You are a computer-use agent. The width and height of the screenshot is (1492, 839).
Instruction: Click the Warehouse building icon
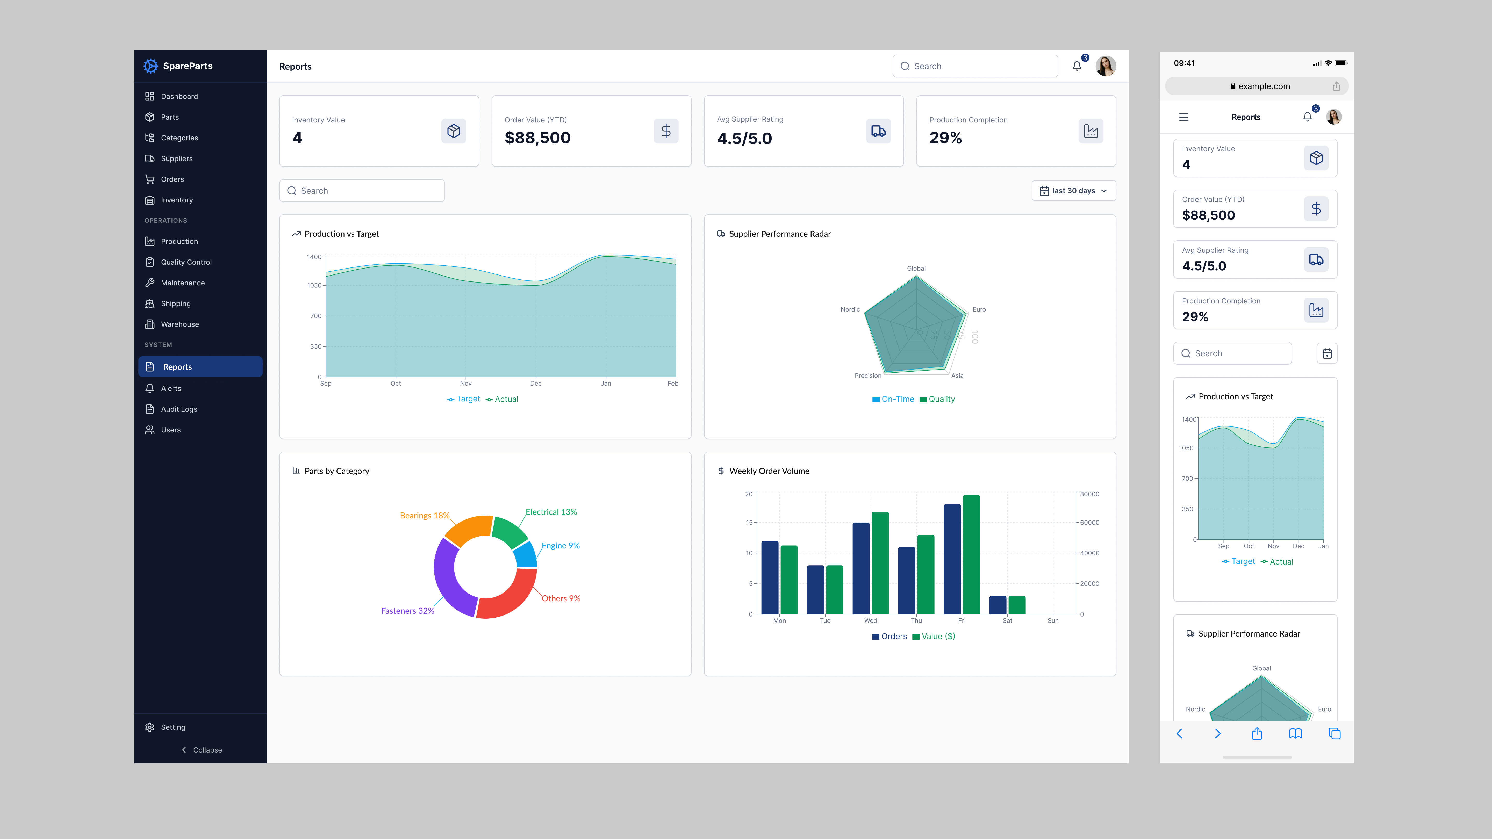pos(149,324)
